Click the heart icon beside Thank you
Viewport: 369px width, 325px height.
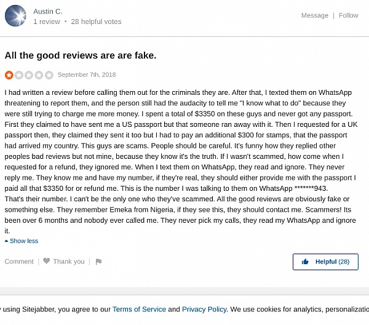(x=47, y=262)
